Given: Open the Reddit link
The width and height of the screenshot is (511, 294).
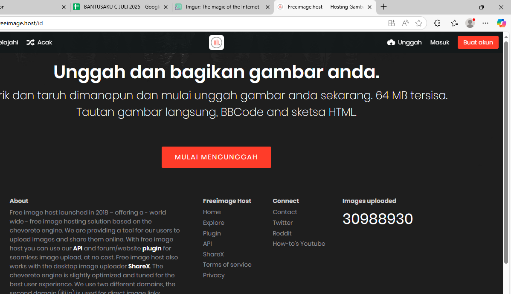Looking at the screenshot, I should point(282,233).
